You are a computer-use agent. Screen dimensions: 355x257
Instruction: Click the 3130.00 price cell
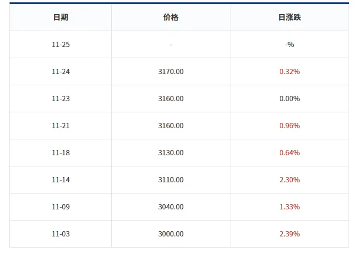(170, 153)
